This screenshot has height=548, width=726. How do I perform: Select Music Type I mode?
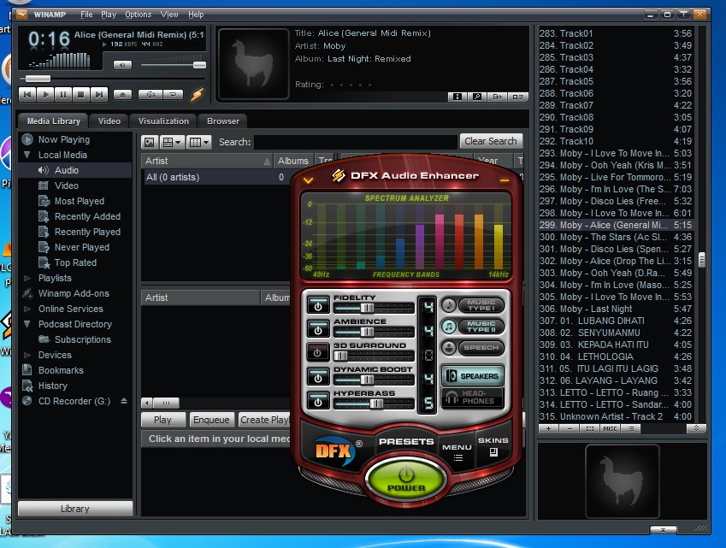point(473,305)
